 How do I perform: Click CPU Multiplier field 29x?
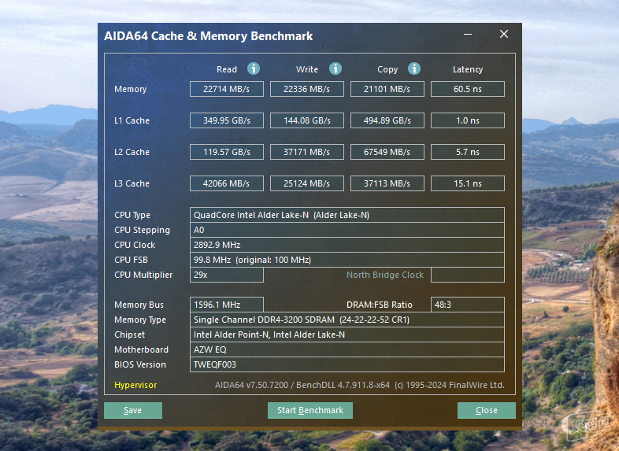(227, 275)
